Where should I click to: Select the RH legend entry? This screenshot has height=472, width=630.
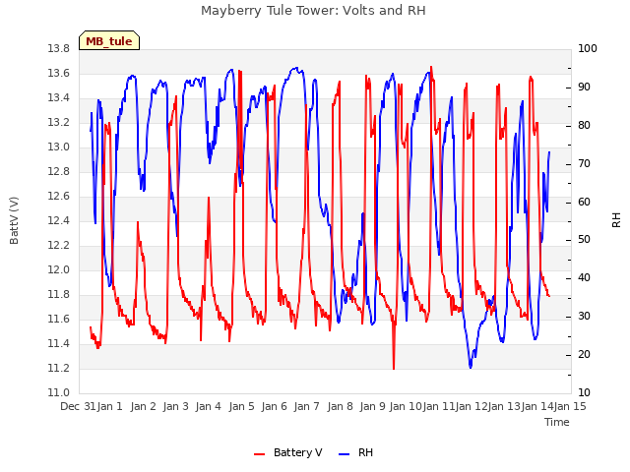tap(355, 452)
